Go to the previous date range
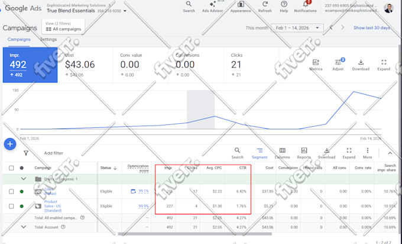The height and width of the screenshot is (244, 402). (x=331, y=27)
